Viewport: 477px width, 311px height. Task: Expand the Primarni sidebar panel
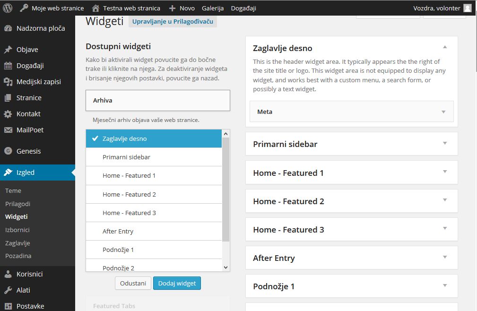[x=352, y=144]
